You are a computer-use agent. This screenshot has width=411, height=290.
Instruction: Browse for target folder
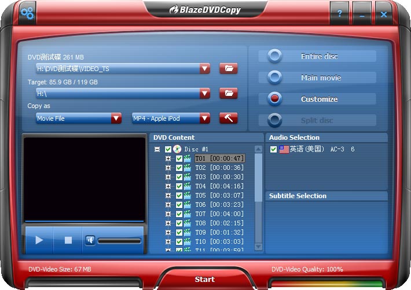(x=229, y=93)
